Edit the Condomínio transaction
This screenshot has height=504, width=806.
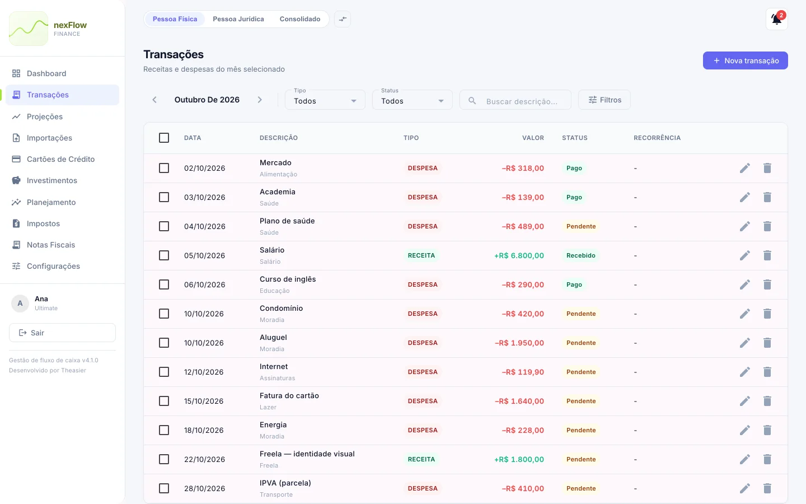(x=744, y=314)
